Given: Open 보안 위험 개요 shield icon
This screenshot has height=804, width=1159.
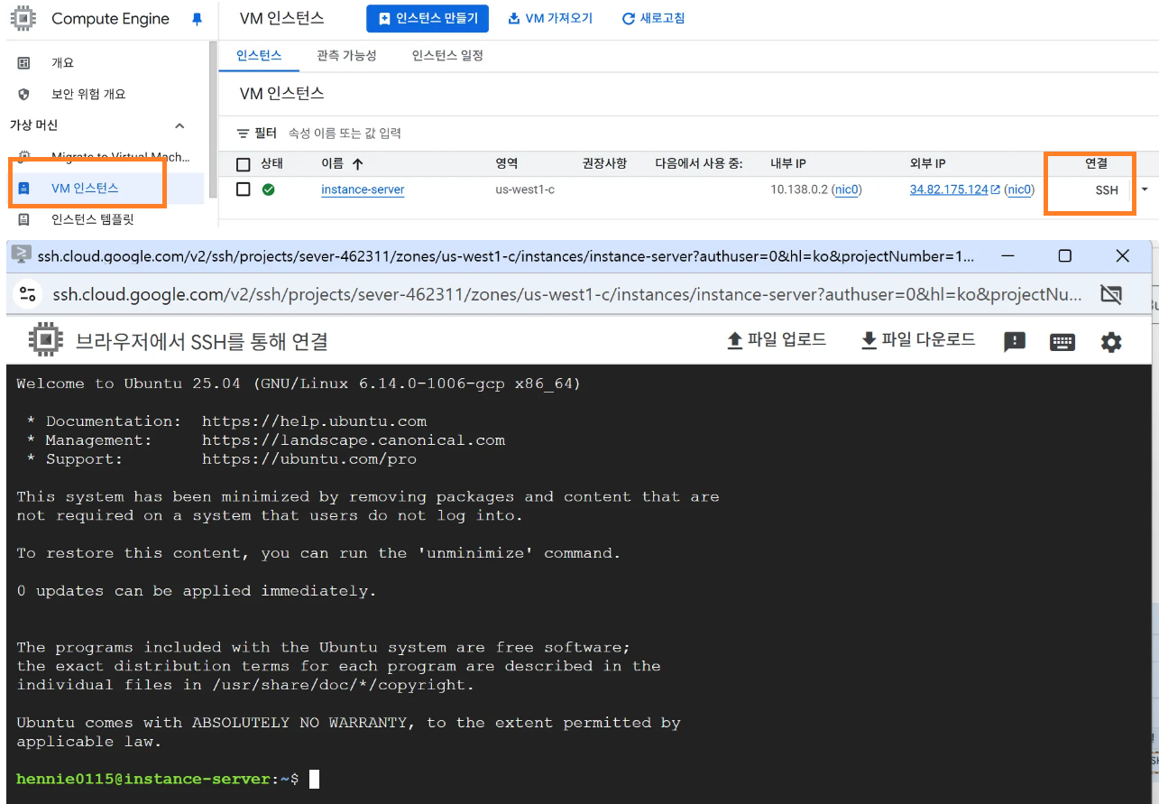Looking at the screenshot, I should pyautogui.click(x=24, y=94).
